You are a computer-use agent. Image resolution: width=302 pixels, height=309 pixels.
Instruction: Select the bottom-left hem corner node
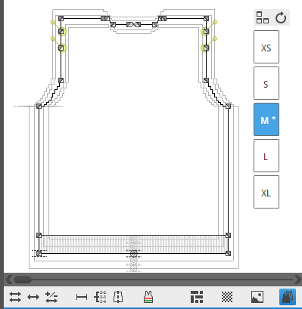39,253
